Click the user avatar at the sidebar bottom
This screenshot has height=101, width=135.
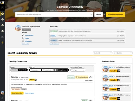[3, 93]
